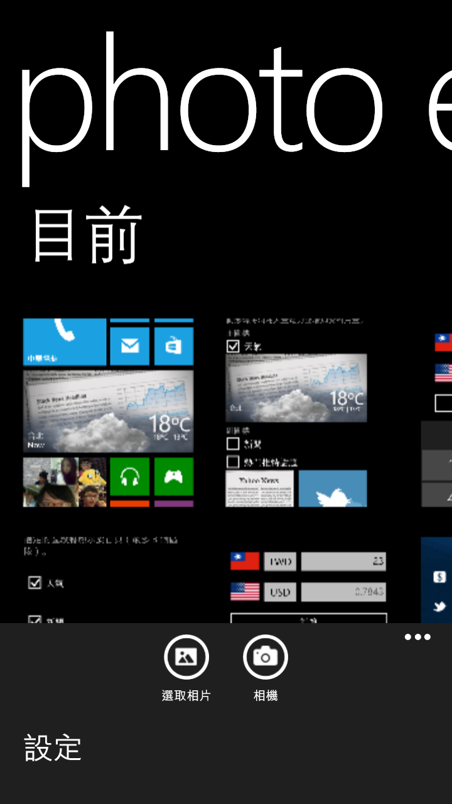Tap the 目前 section header
The height and width of the screenshot is (804, 452).
coord(87,235)
